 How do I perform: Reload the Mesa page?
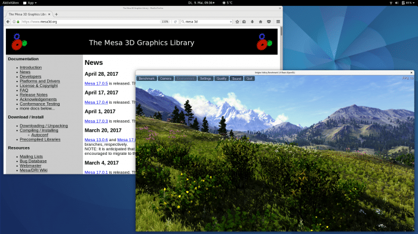coord(175,22)
